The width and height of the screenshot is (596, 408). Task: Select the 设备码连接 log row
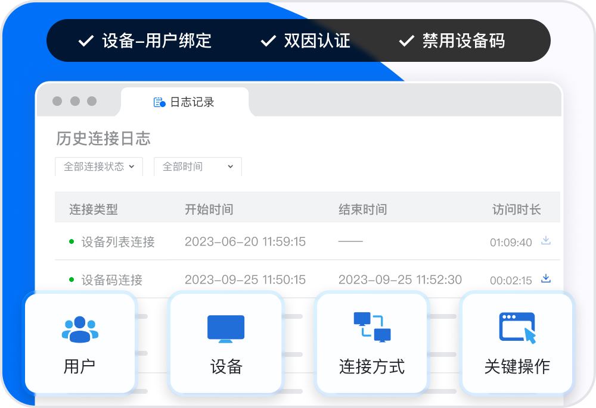112,280
